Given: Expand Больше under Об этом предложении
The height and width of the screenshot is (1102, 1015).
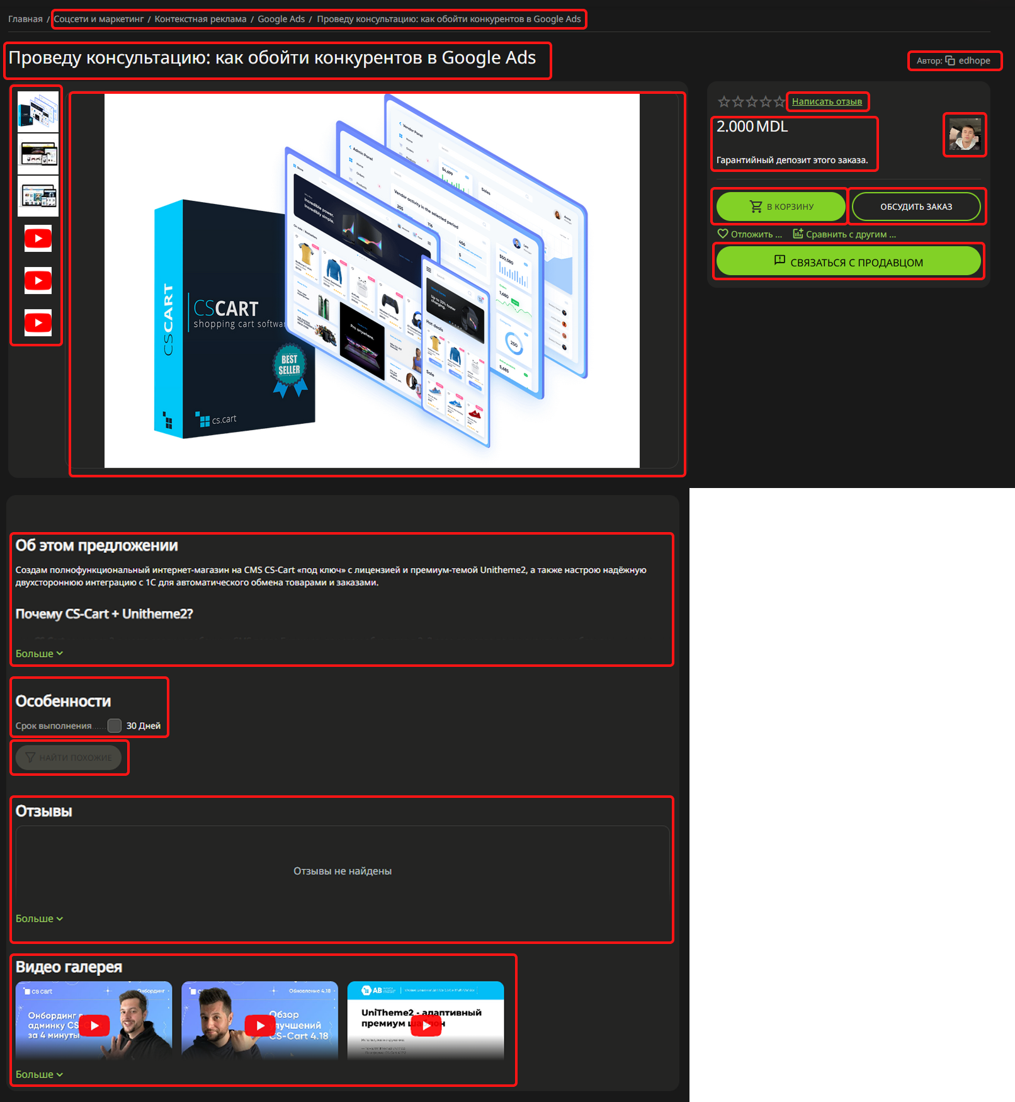Looking at the screenshot, I should tap(39, 654).
